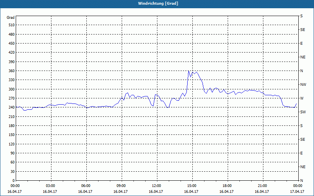Click the 90 y-axis tick label
314x196 pixels.
(x=13, y=153)
